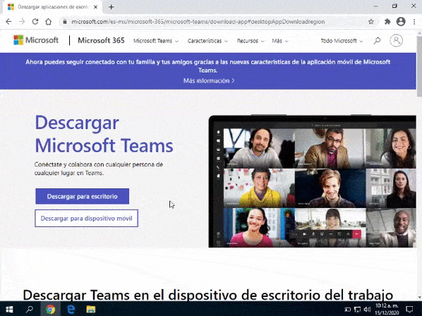Image resolution: width=422 pixels, height=316 pixels.
Task: Click the network icon in system tray
Action: [x=357, y=310]
